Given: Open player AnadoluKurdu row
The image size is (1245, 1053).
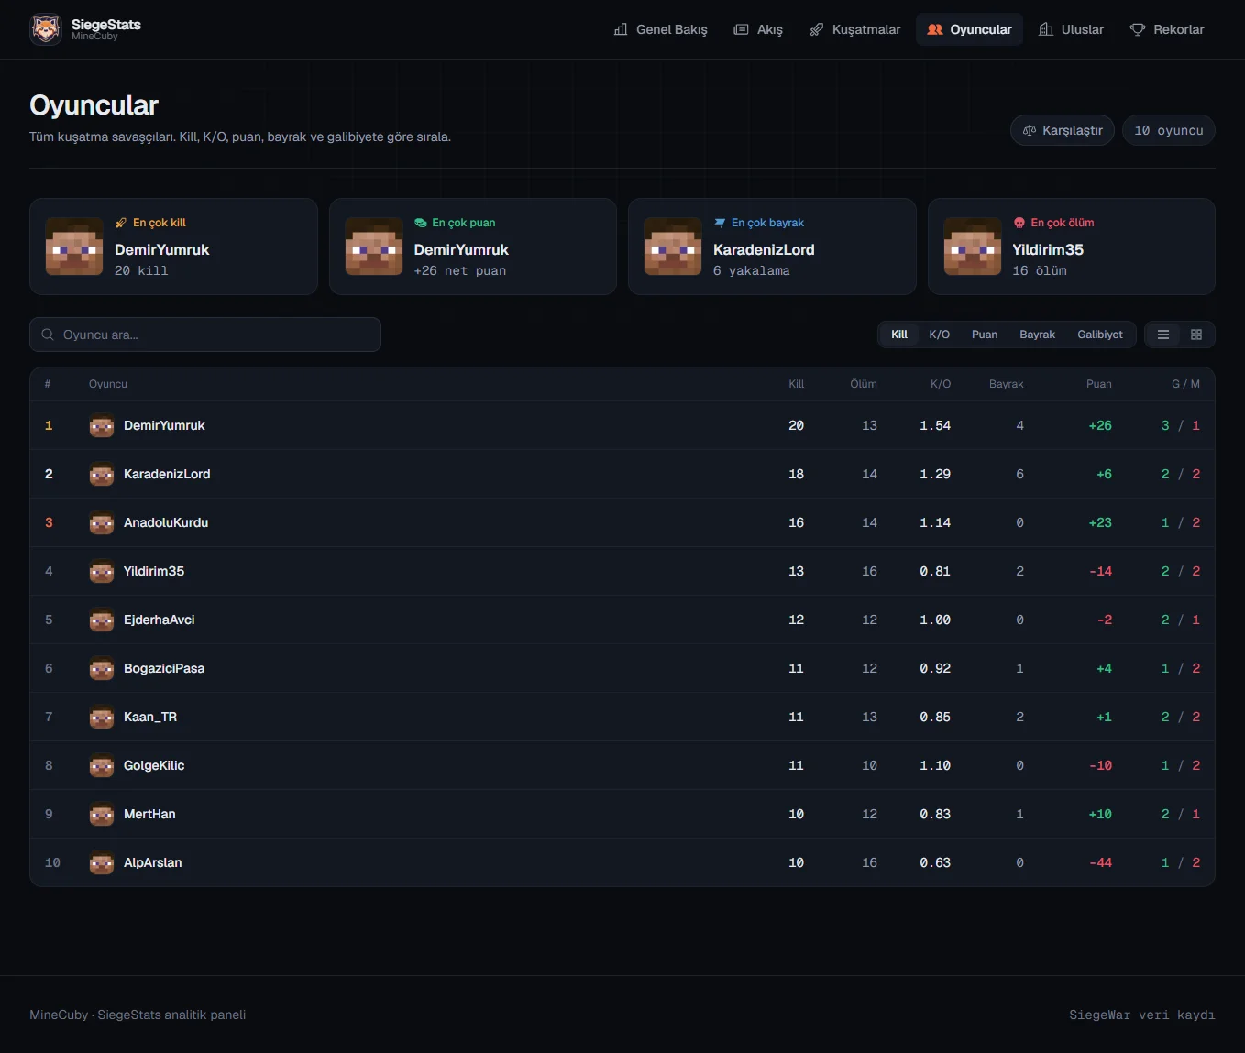Looking at the screenshot, I should [622, 522].
